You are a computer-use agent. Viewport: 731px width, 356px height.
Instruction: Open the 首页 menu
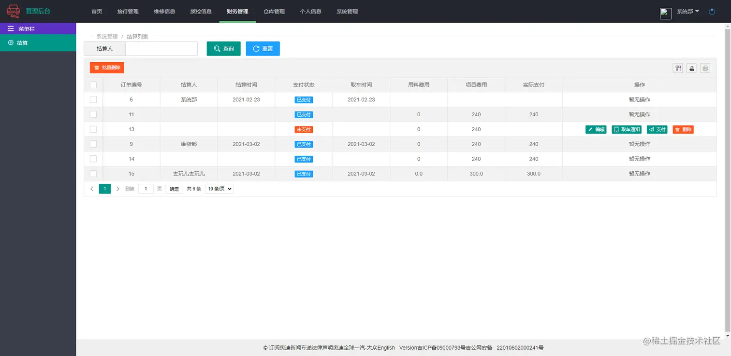pyautogui.click(x=97, y=12)
